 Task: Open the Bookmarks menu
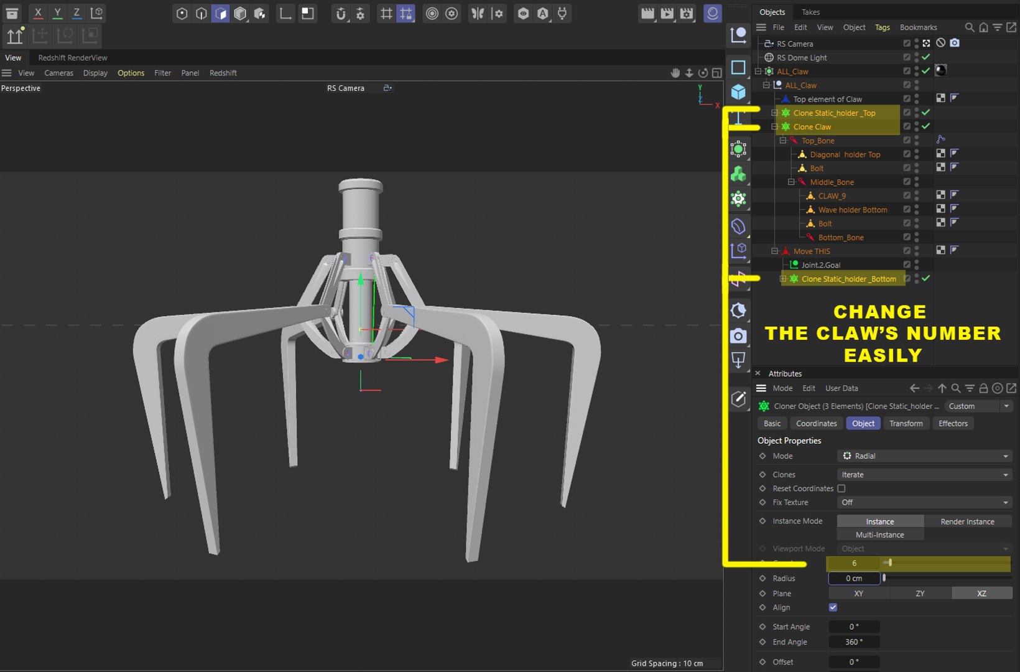point(918,27)
